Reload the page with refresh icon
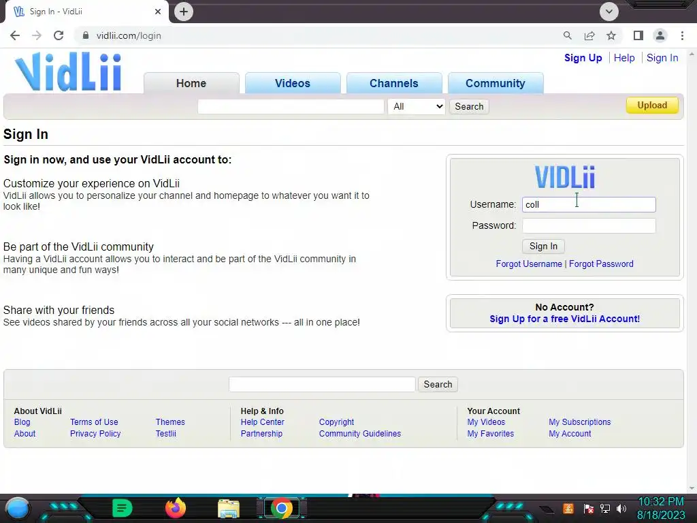The width and height of the screenshot is (697, 523). pos(59,35)
